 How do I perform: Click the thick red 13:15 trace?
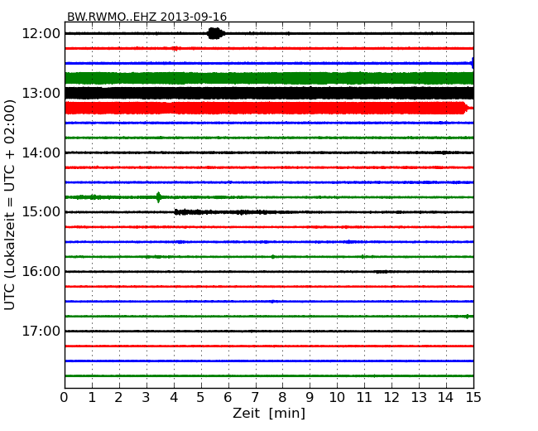coord(267,108)
